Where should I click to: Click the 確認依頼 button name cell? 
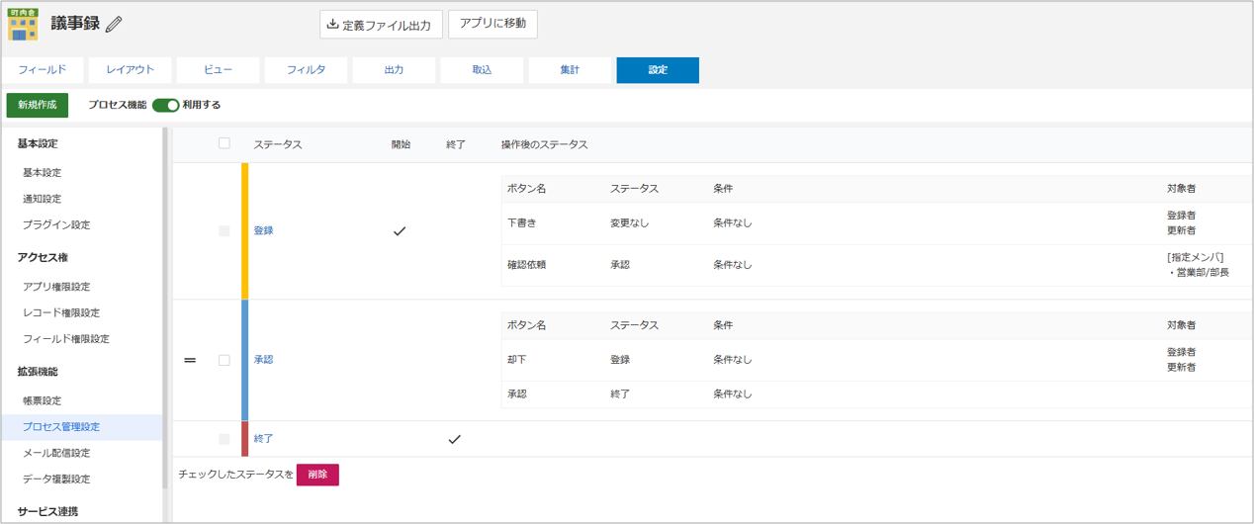(x=526, y=265)
